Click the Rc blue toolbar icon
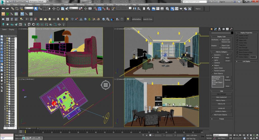Image resolution: width=259 pixels, height=140 pixels. pyautogui.click(x=22, y=14)
